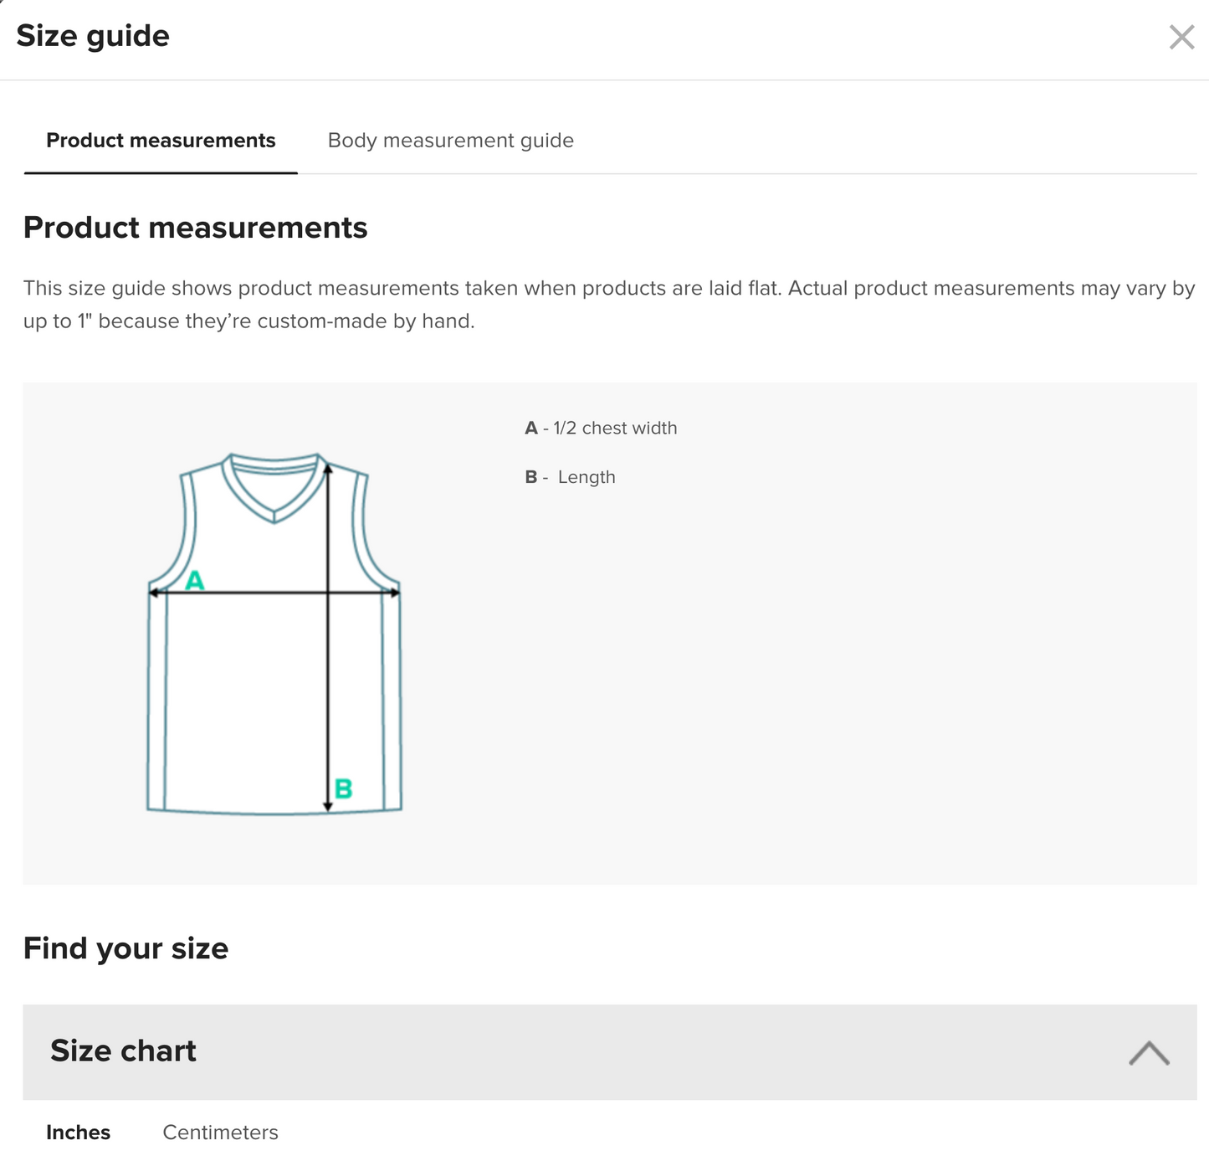This screenshot has height=1161, width=1209.
Task: Switch units to Centimeters
Action: [x=220, y=1133]
